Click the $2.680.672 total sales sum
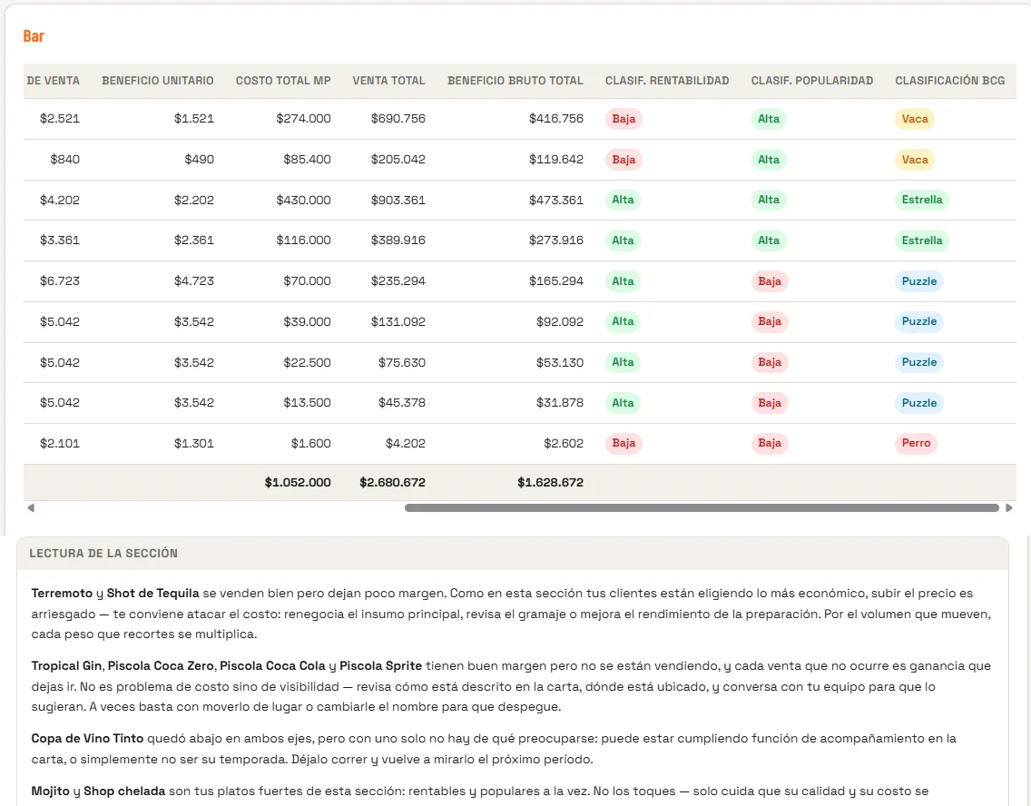This screenshot has width=1031, height=806. [393, 483]
